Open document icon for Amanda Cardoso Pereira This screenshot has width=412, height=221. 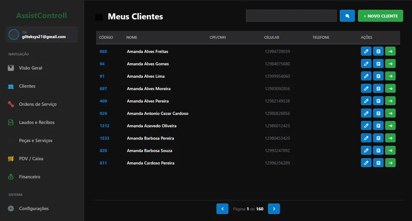[379, 163]
